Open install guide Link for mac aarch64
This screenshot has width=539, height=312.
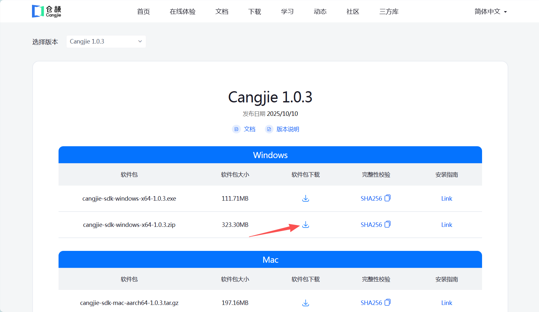[x=447, y=303]
